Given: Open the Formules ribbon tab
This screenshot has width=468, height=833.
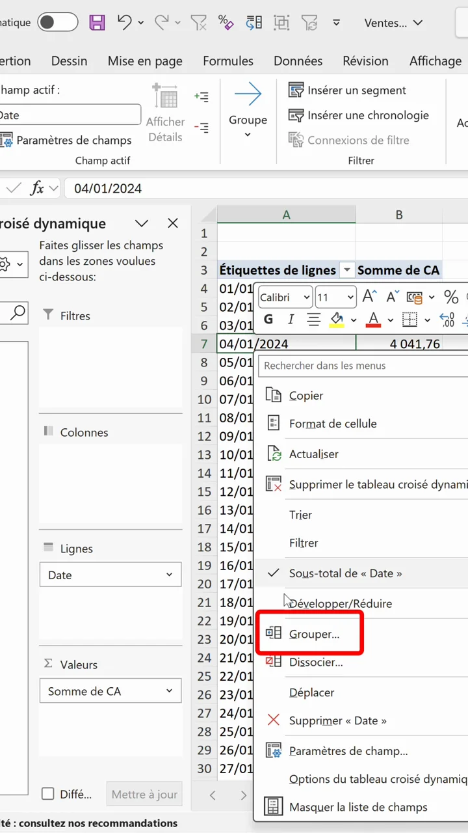Looking at the screenshot, I should coord(228,61).
